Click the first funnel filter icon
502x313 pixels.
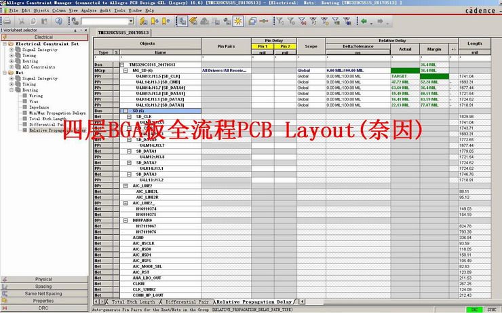pos(279,22)
